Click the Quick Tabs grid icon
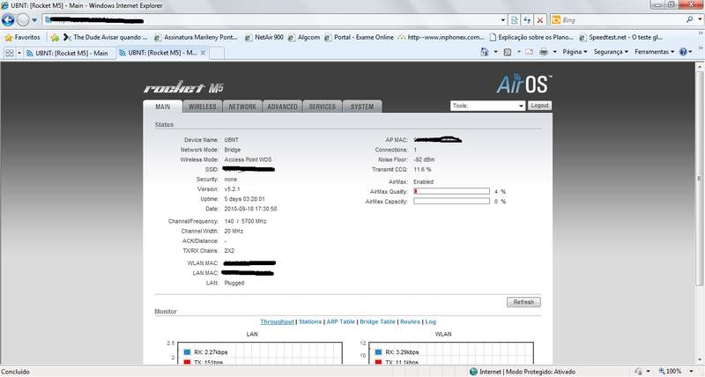 9,53
